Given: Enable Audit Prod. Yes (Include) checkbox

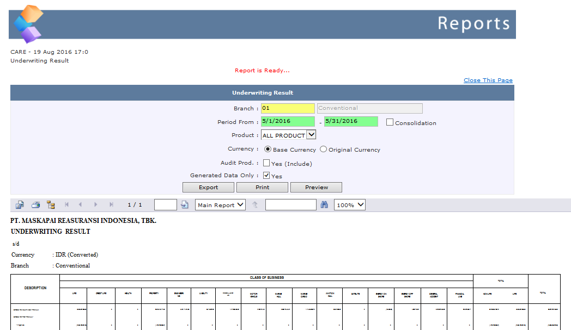Looking at the screenshot, I should 266,163.
